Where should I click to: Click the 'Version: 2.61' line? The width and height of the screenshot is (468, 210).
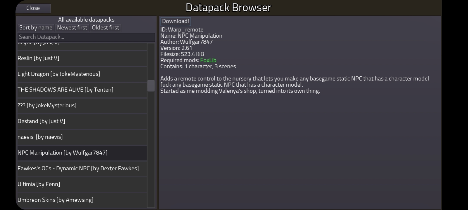click(176, 48)
